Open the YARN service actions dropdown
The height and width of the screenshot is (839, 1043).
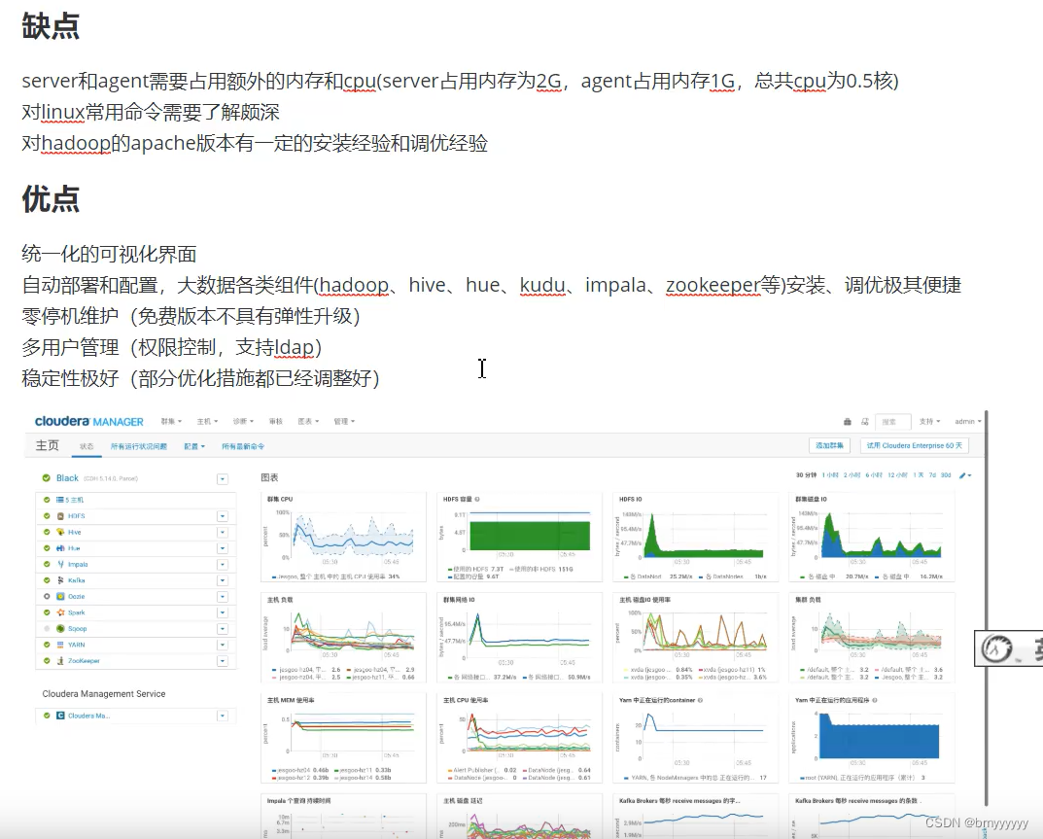click(x=223, y=645)
